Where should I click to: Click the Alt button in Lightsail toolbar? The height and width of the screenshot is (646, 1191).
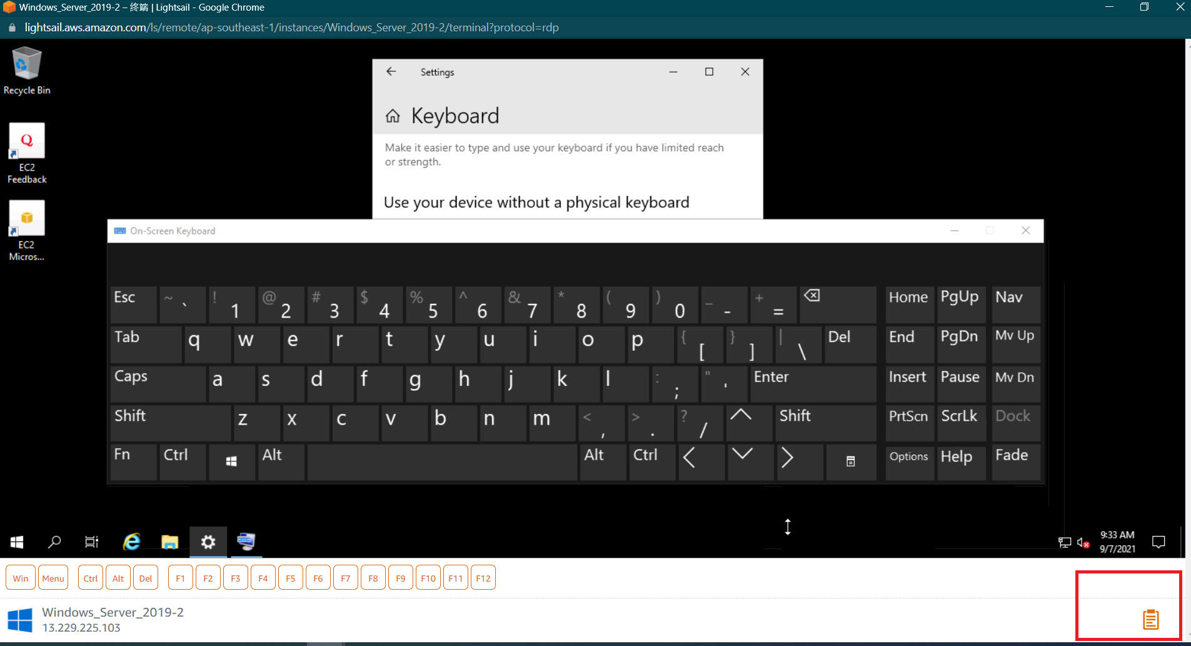pyautogui.click(x=118, y=578)
